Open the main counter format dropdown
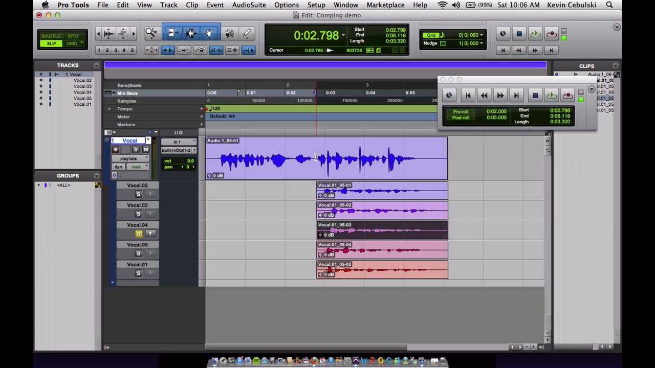The width and height of the screenshot is (655, 368). click(x=343, y=35)
